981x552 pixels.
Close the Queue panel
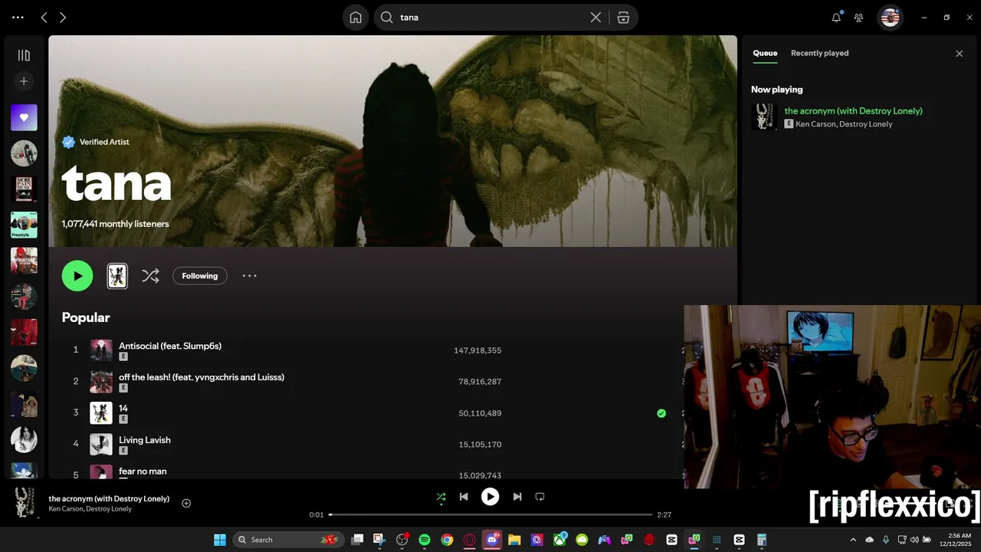[x=959, y=54]
